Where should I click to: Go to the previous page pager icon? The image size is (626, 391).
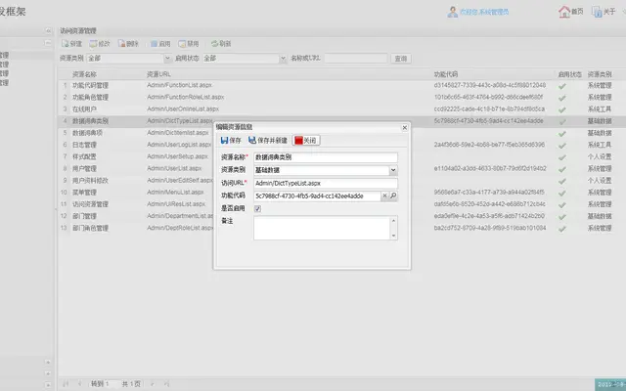80,384
